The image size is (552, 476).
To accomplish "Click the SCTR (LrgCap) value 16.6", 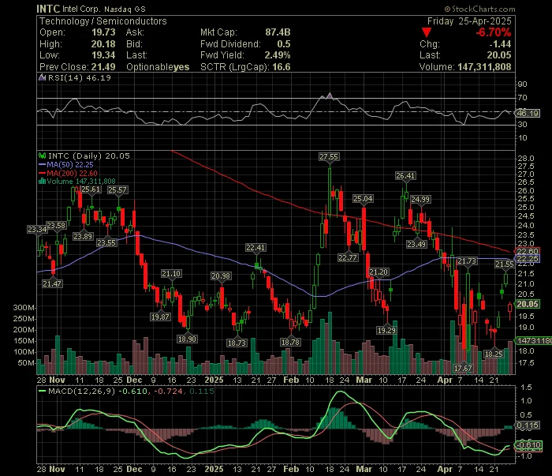I will [282, 67].
